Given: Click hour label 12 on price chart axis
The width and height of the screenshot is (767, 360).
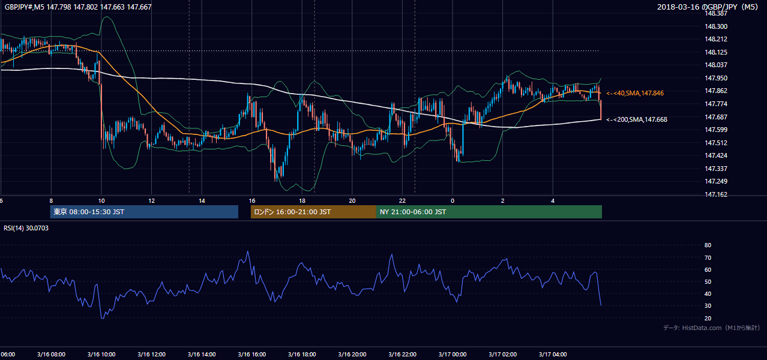Looking at the screenshot, I should [x=152, y=201].
